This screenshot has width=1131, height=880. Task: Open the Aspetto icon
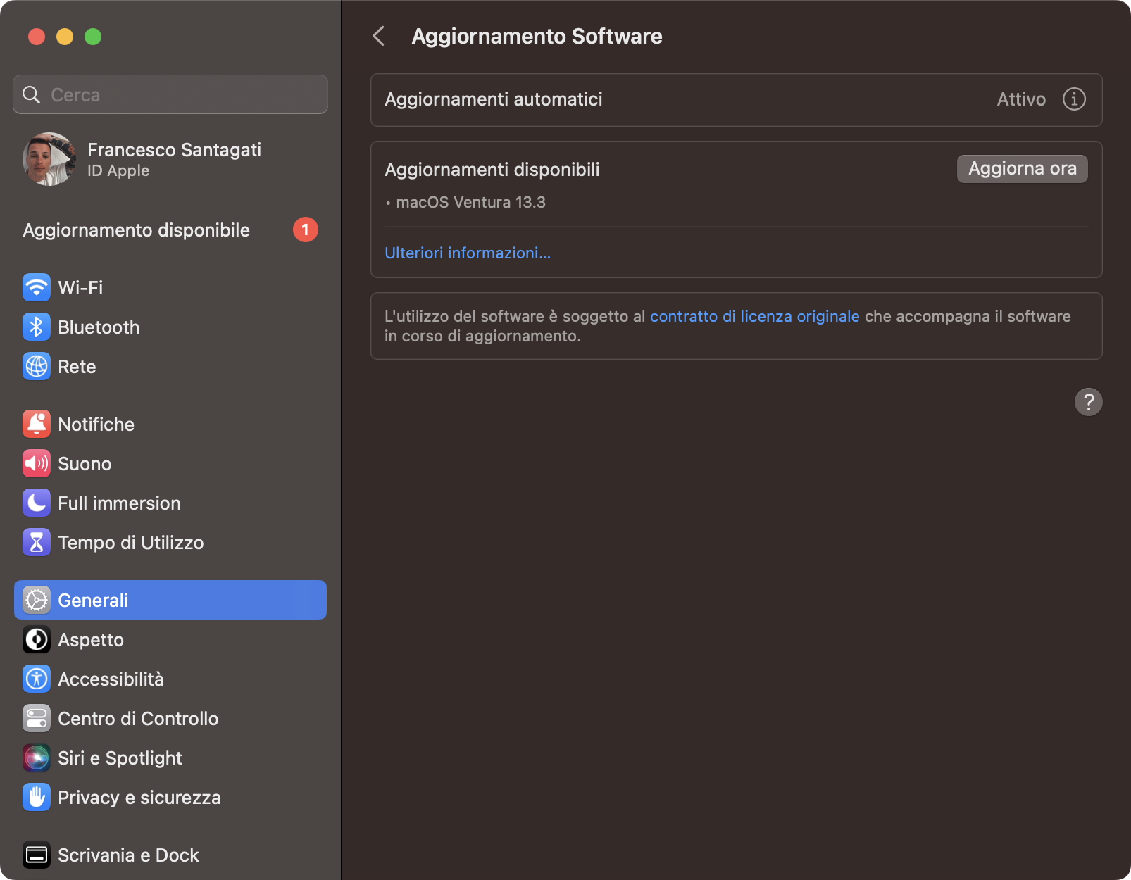37,639
